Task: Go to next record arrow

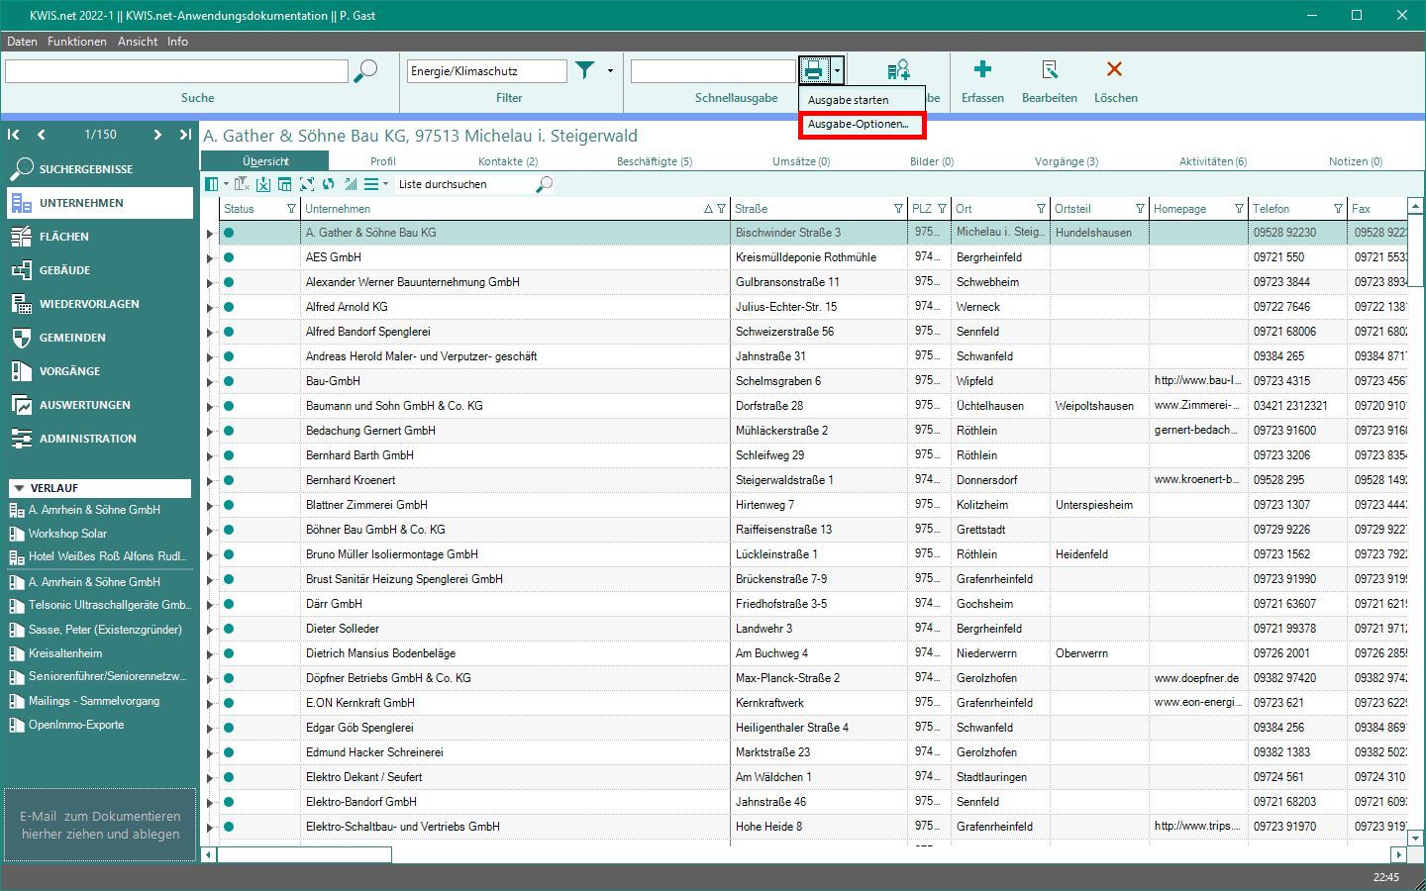Action: [157, 135]
